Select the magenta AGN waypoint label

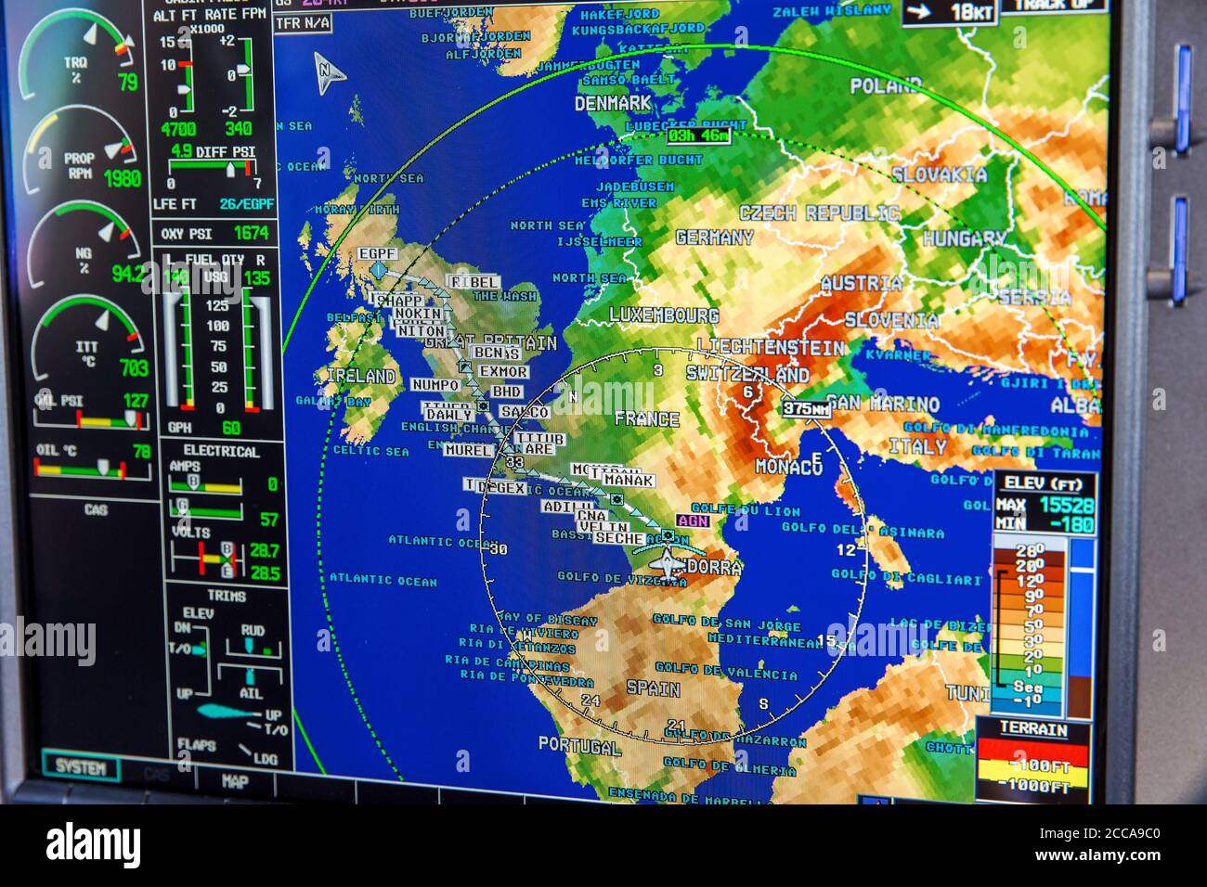693,521
